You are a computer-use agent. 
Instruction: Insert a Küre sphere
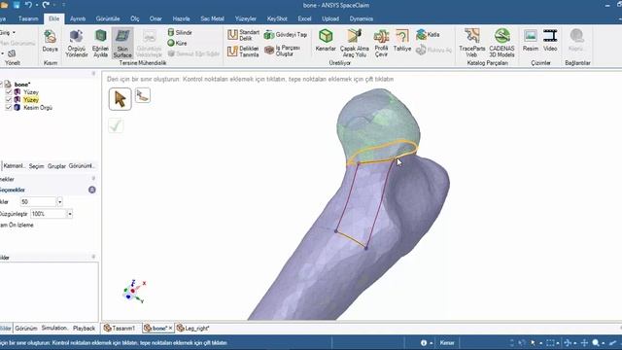point(177,43)
